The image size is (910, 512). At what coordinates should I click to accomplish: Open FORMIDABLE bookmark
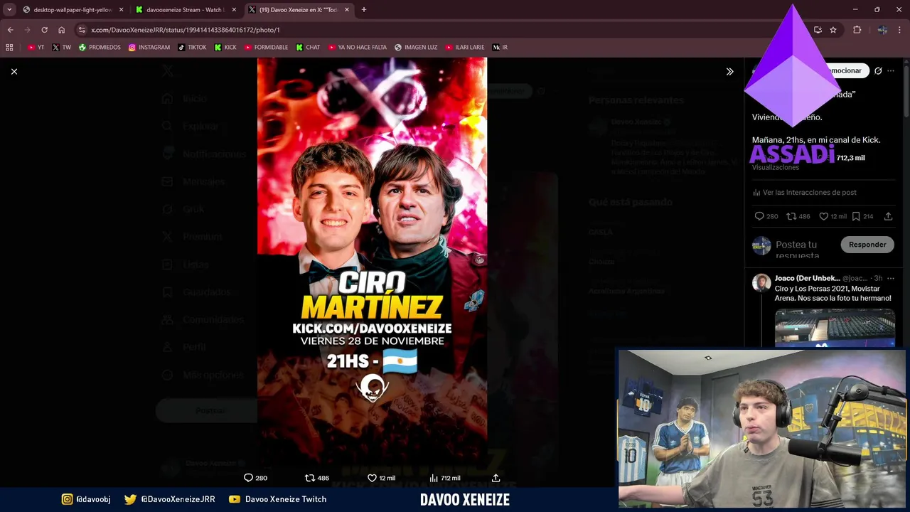pyautogui.click(x=266, y=48)
